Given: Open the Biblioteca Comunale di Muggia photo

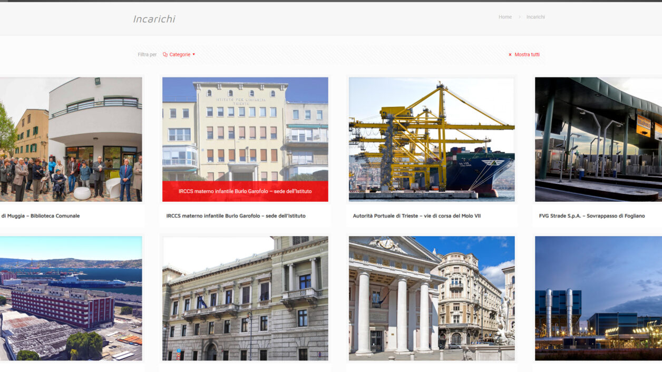Looking at the screenshot, I should (x=71, y=139).
